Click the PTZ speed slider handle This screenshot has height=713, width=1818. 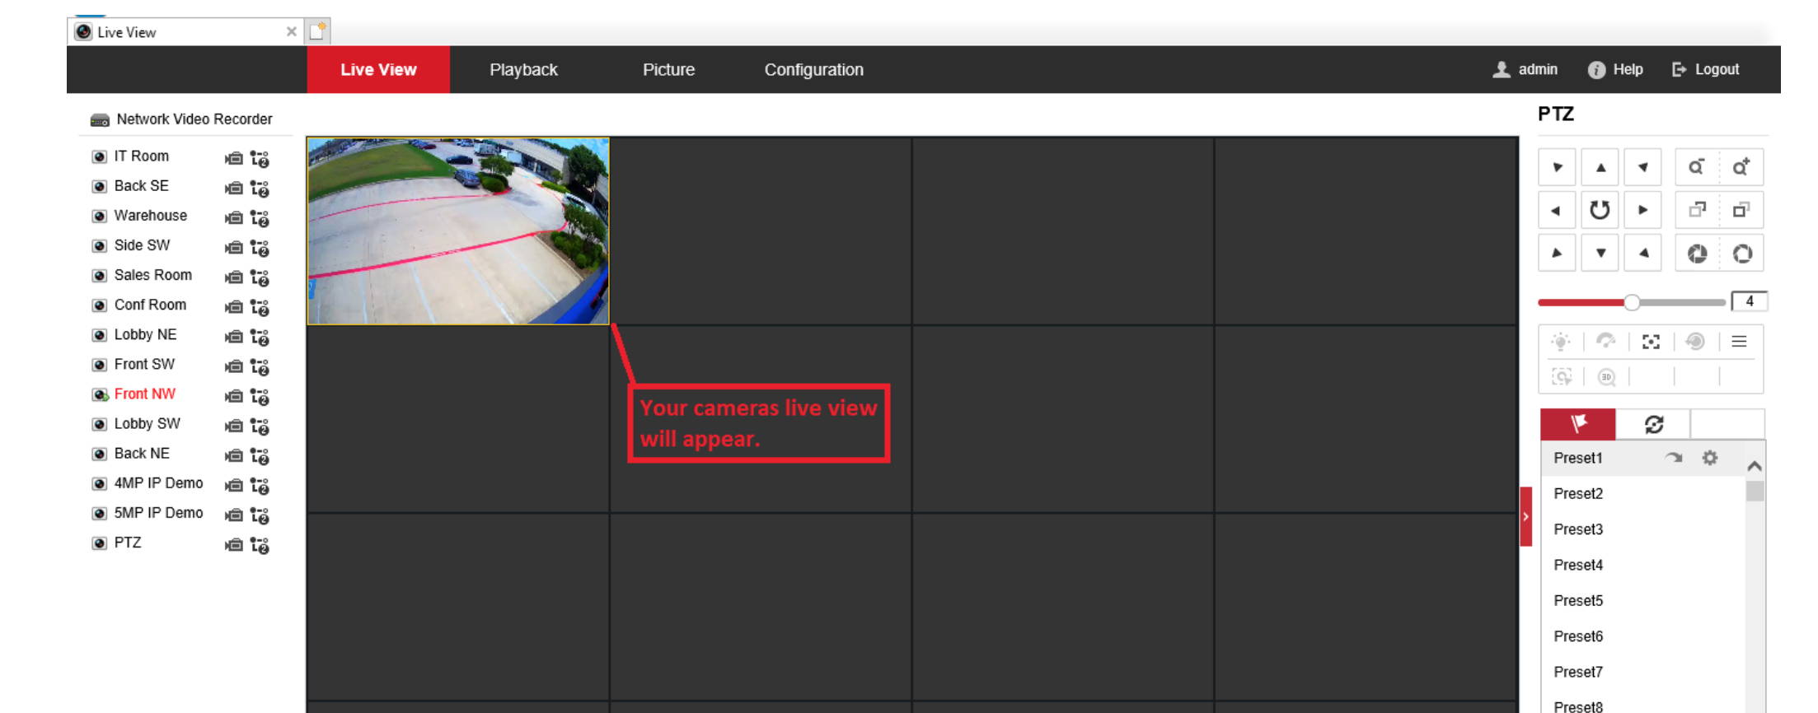[x=1632, y=302]
